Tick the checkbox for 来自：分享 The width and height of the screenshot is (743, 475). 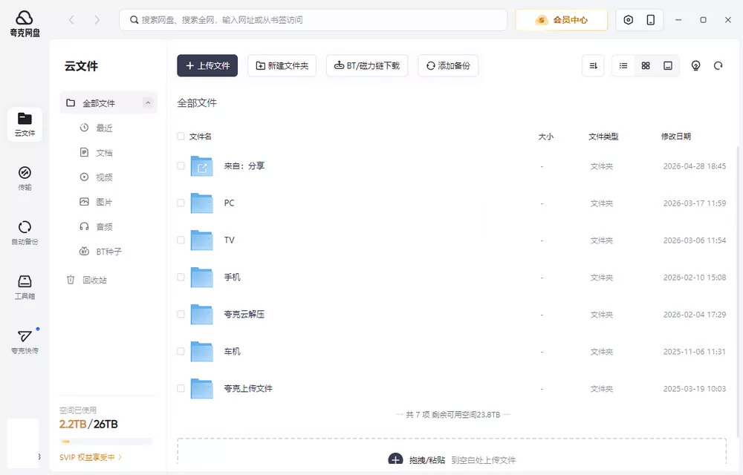pos(181,166)
